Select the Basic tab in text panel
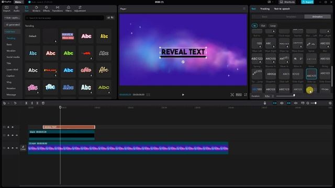 [264, 17]
